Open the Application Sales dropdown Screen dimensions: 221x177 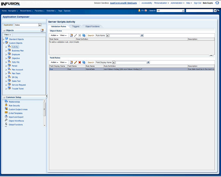(x=40, y=25)
